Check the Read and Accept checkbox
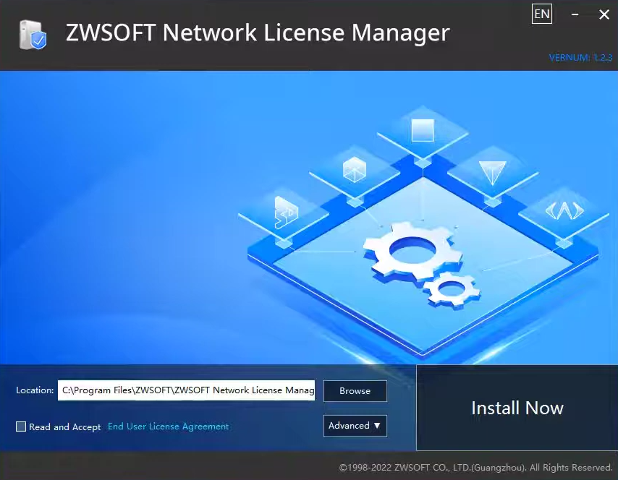 (x=21, y=427)
